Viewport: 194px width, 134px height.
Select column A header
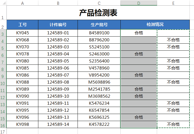coord(22,3)
